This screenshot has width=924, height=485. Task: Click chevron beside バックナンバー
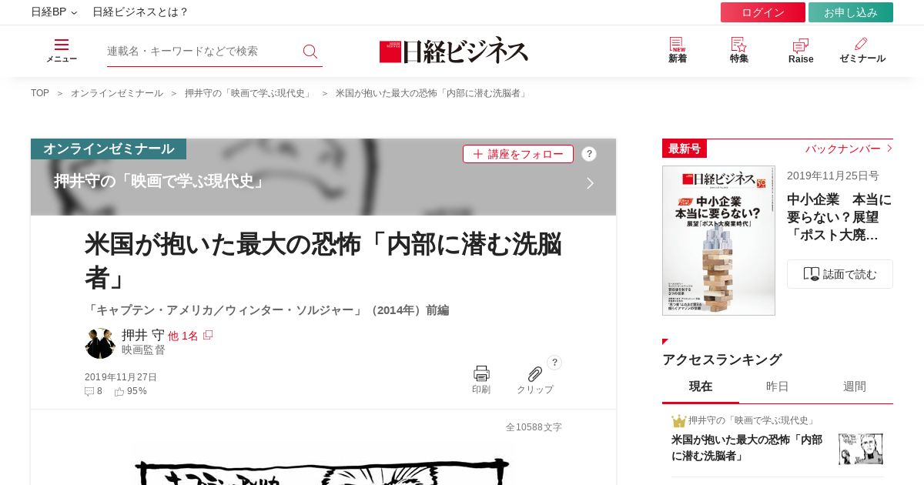click(889, 149)
